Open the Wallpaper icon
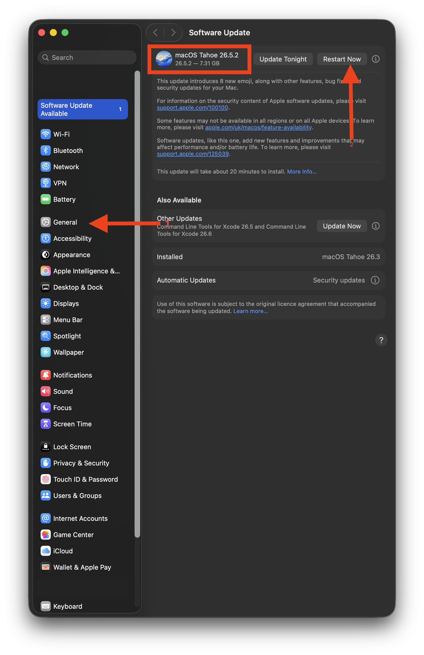 (x=46, y=352)
